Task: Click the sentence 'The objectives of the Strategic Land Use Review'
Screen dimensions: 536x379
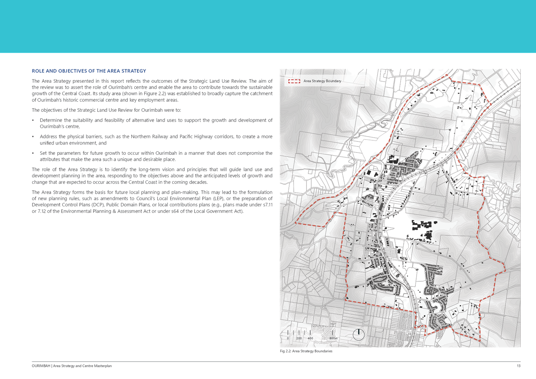Action: 106,110
